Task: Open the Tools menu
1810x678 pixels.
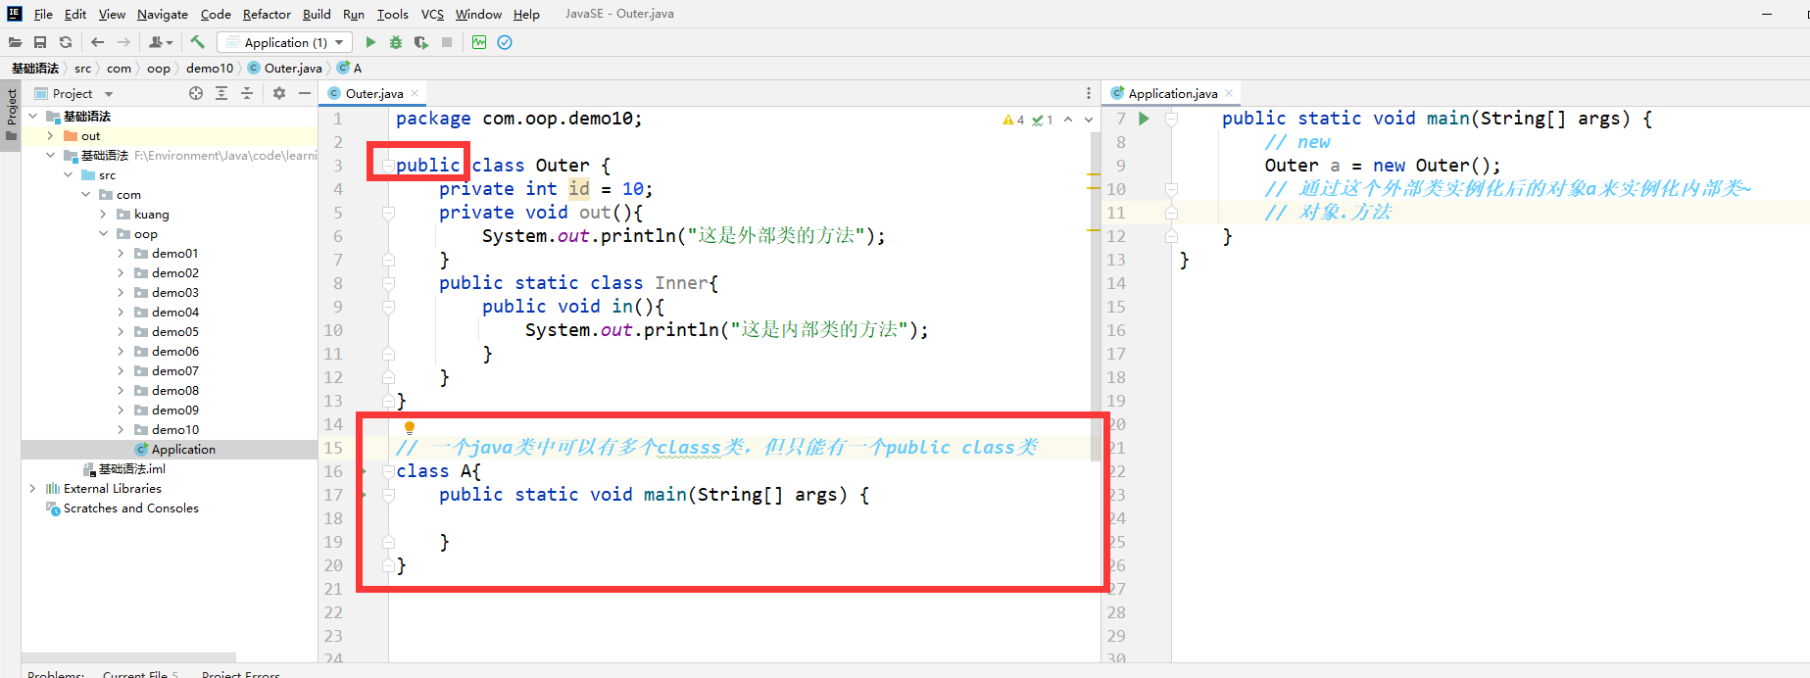Action: point(392,14)
